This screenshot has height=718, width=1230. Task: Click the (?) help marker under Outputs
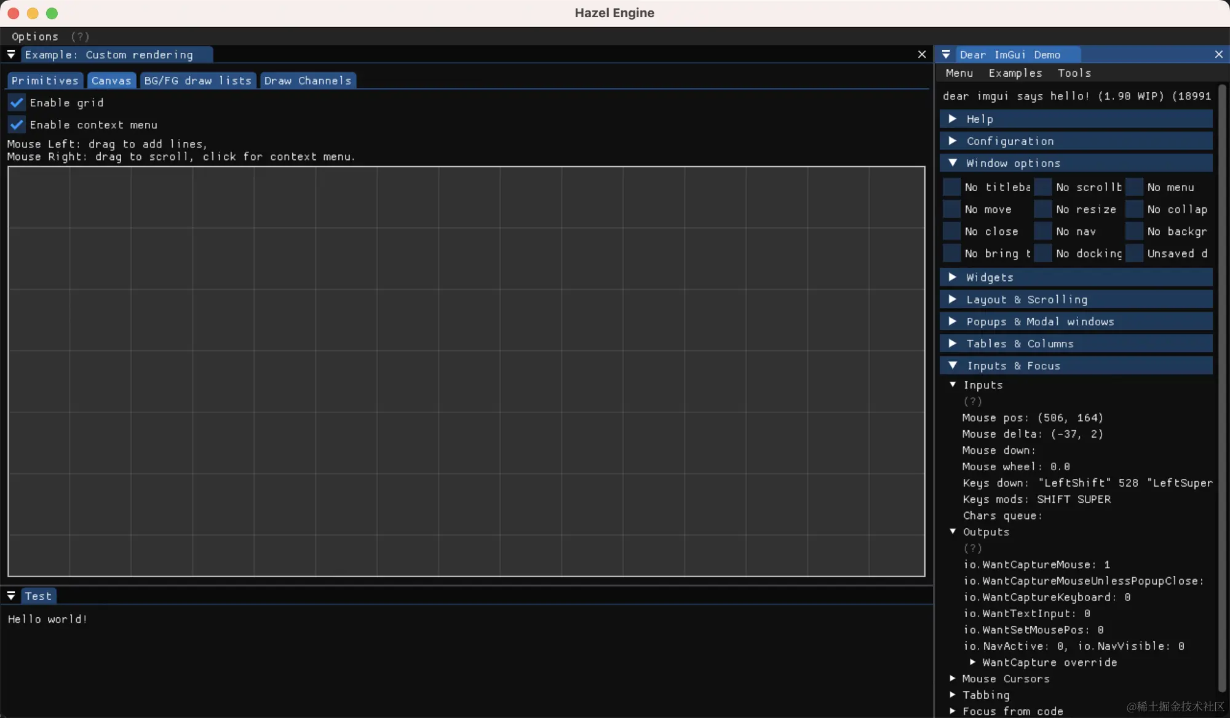tap(972, 548)
